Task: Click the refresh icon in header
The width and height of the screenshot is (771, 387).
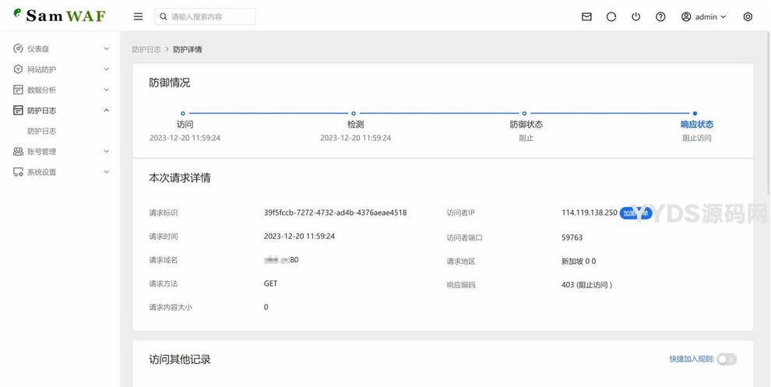Action: tap(611, 16)
